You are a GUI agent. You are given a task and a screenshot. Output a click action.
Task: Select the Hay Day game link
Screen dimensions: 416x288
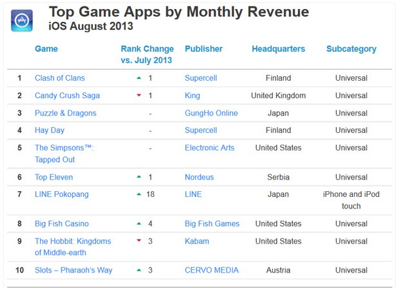tap(50, 130)
